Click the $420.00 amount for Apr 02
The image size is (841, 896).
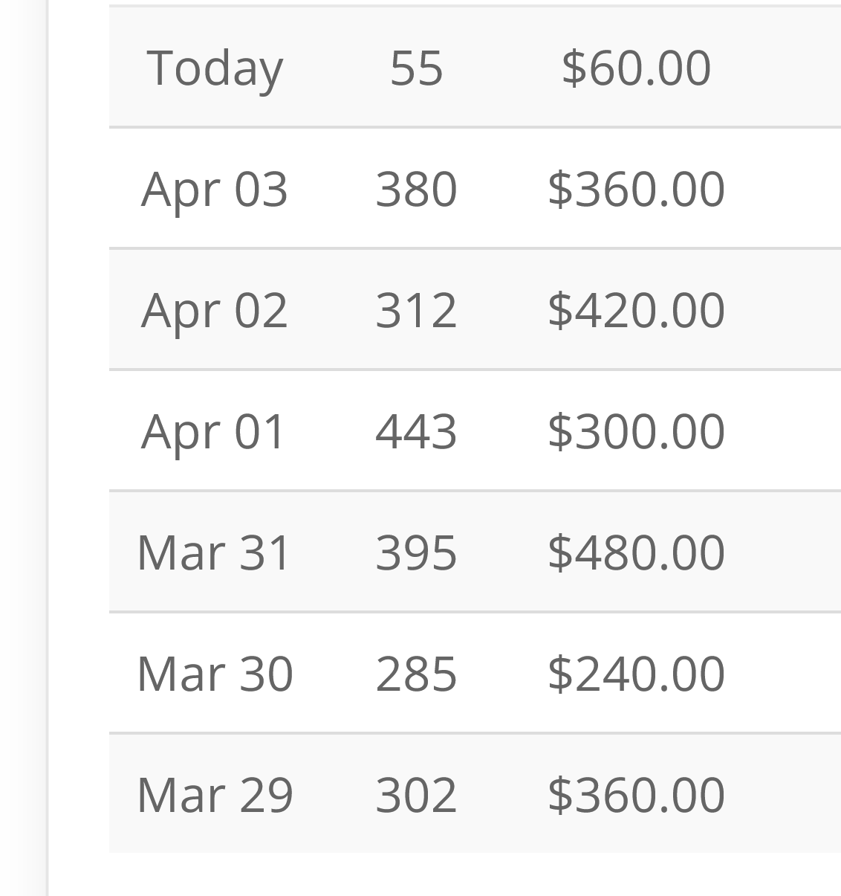pos(636,310)
